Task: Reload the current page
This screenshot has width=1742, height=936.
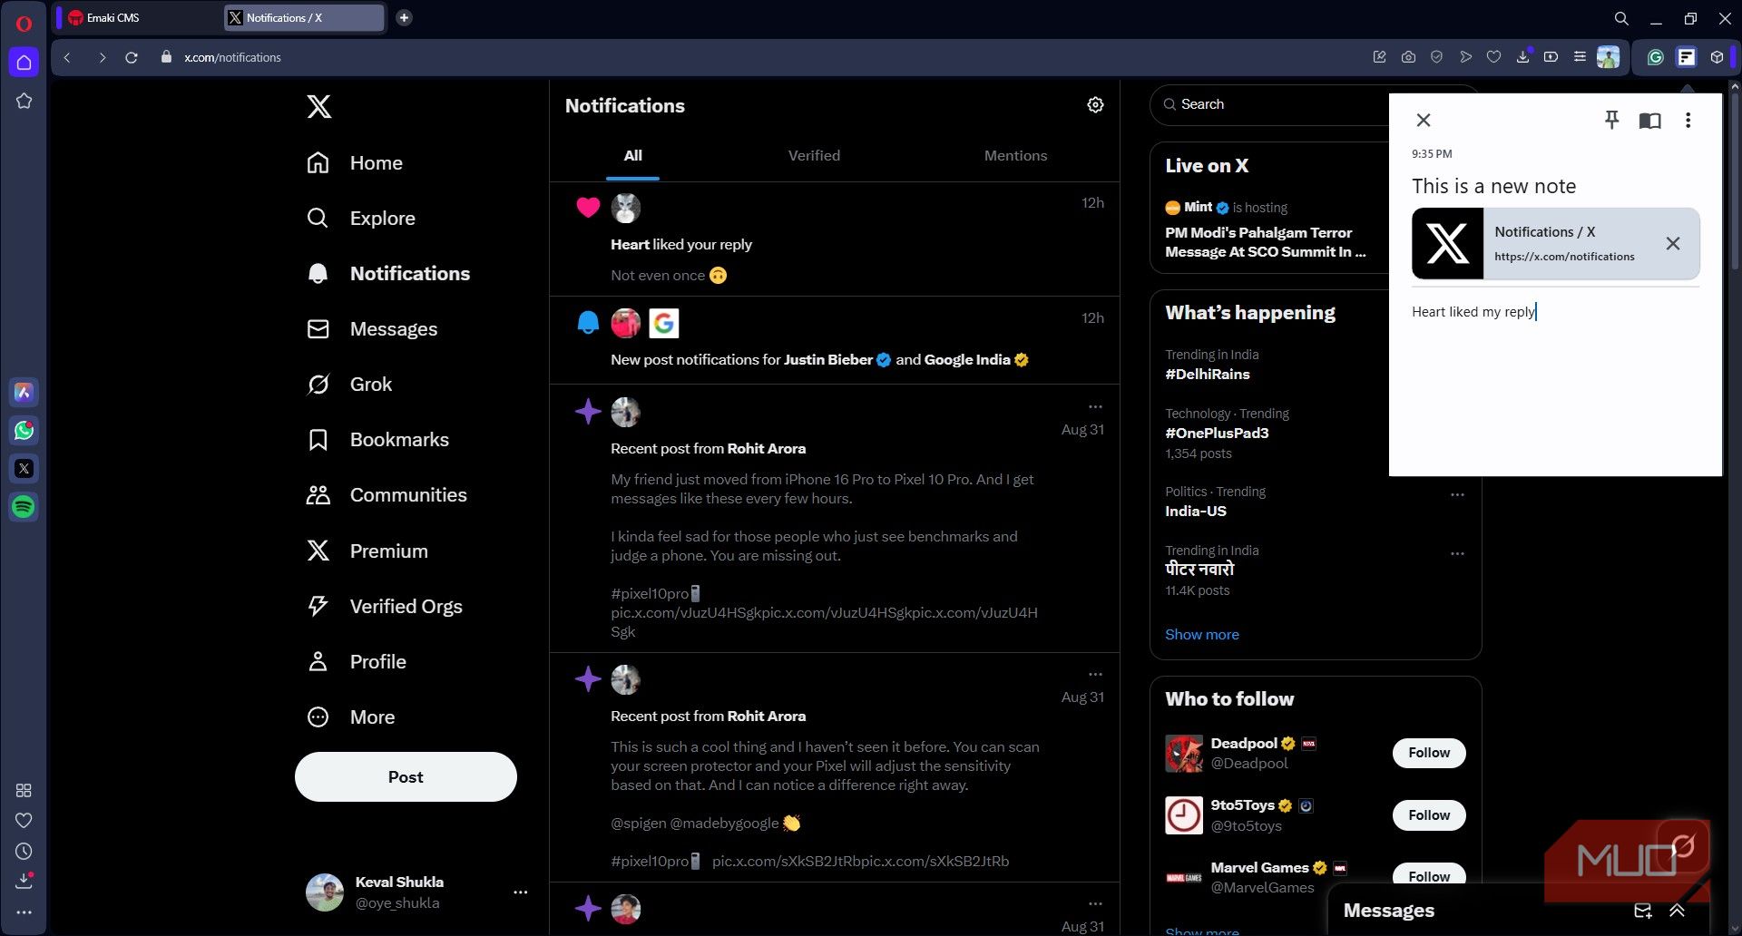Action: (132, 57)
